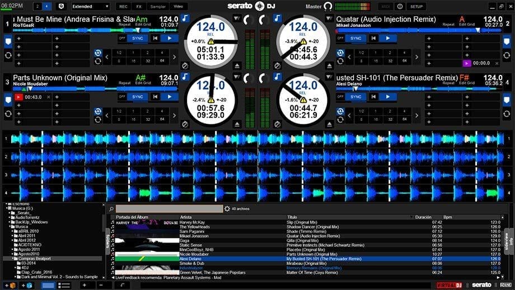Select saved loops tab on deck 4

coord(507,114)
